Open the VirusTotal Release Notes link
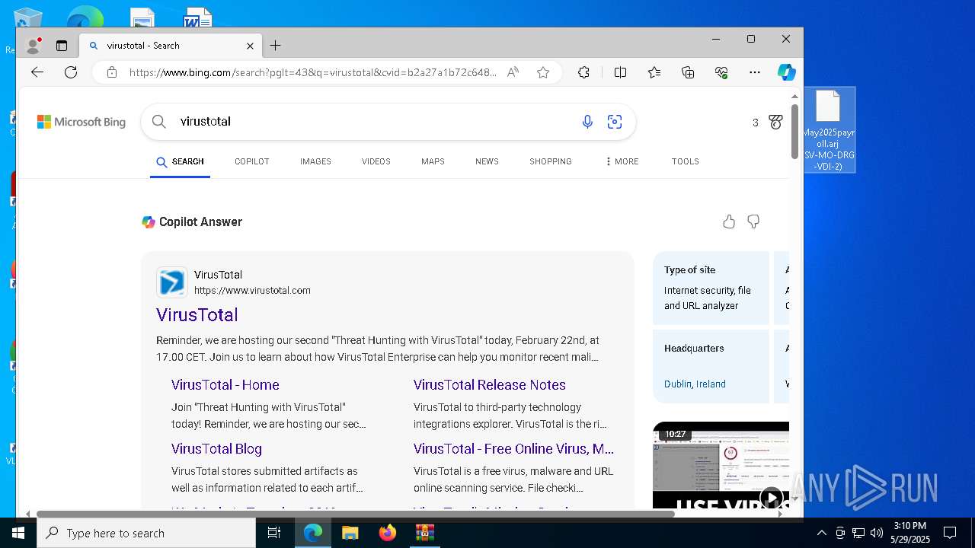Screen dimensions: 975x548 (490, 385)
